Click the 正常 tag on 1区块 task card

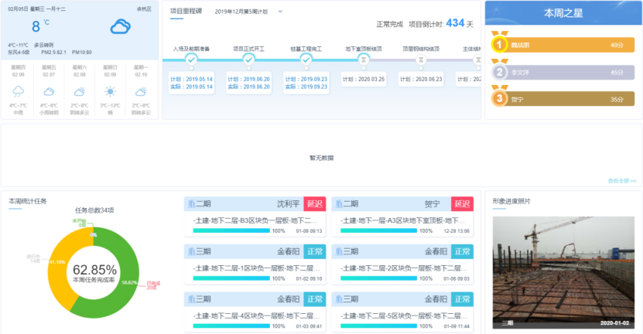313,251
